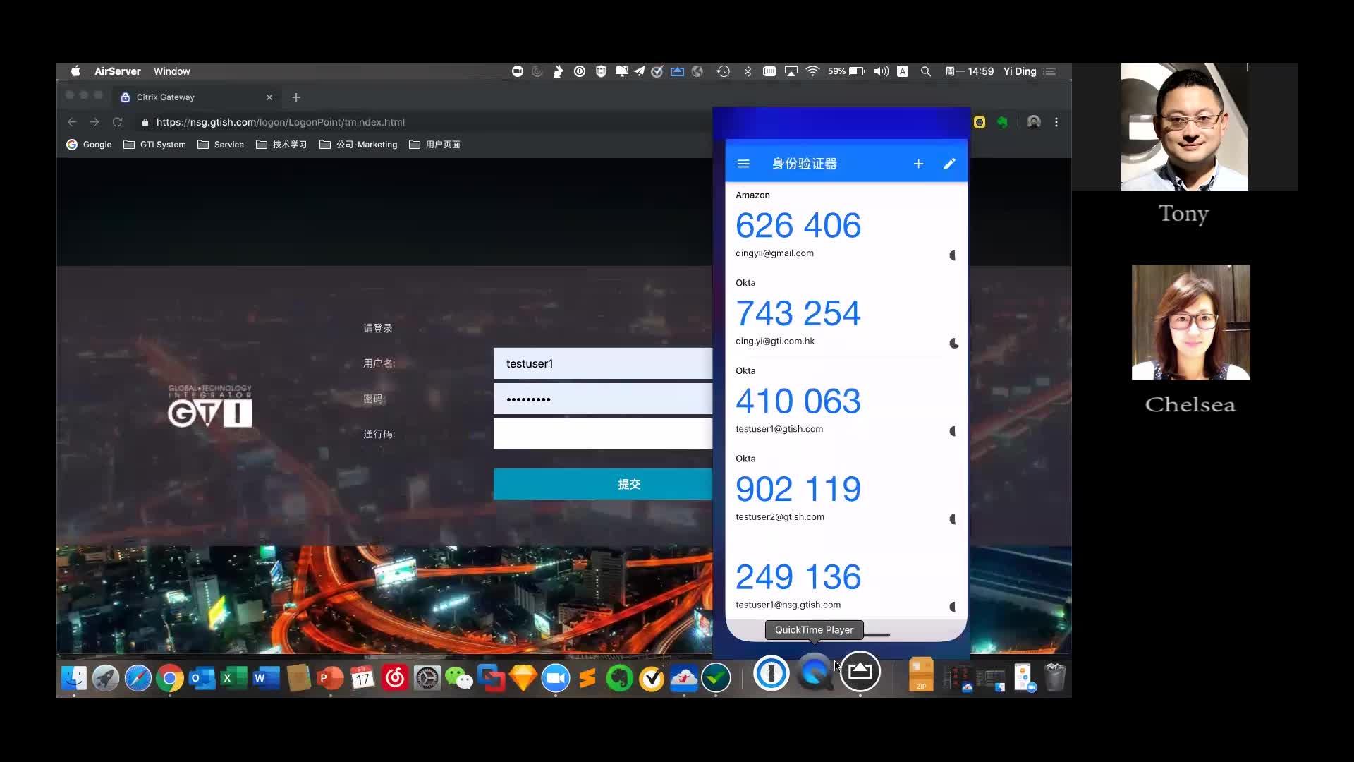The height and width of the screenshot is (762, 1354).
Task: Open the volume control in menu bar
Action: pos(881,71)
